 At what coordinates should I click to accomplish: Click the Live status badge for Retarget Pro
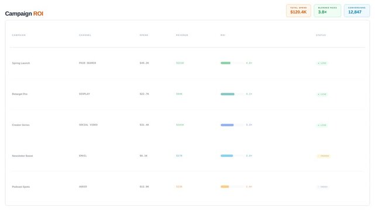tap(322, 94)
